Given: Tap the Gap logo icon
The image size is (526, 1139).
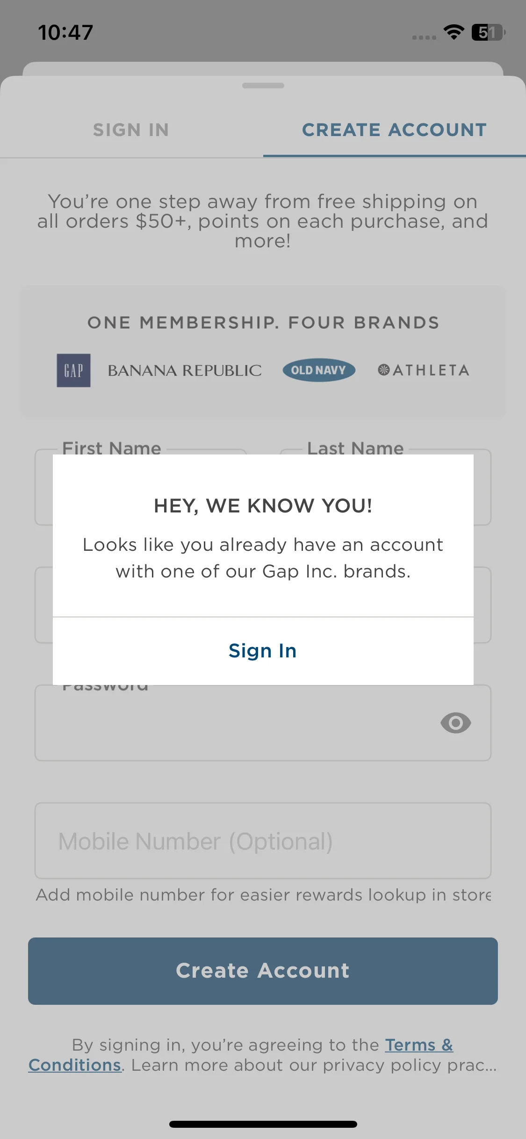Looking at the screenshot, I should (x=73, y=370).
